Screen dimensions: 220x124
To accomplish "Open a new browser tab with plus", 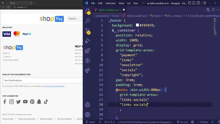I will coord(35,3).
